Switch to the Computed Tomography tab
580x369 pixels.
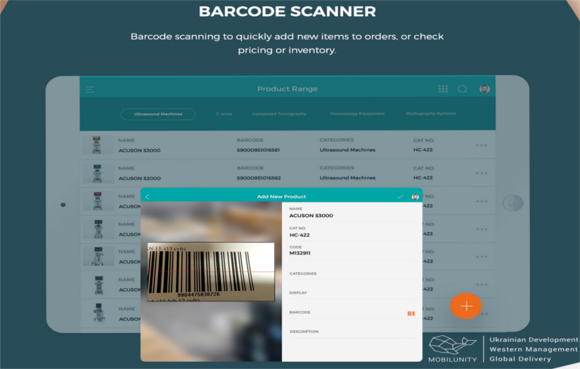tap(279, 114)
